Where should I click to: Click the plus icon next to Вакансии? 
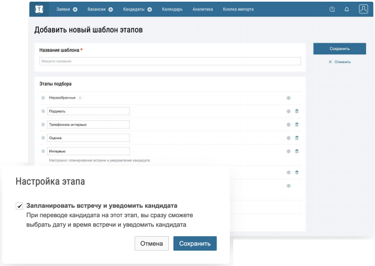point(110,9)
